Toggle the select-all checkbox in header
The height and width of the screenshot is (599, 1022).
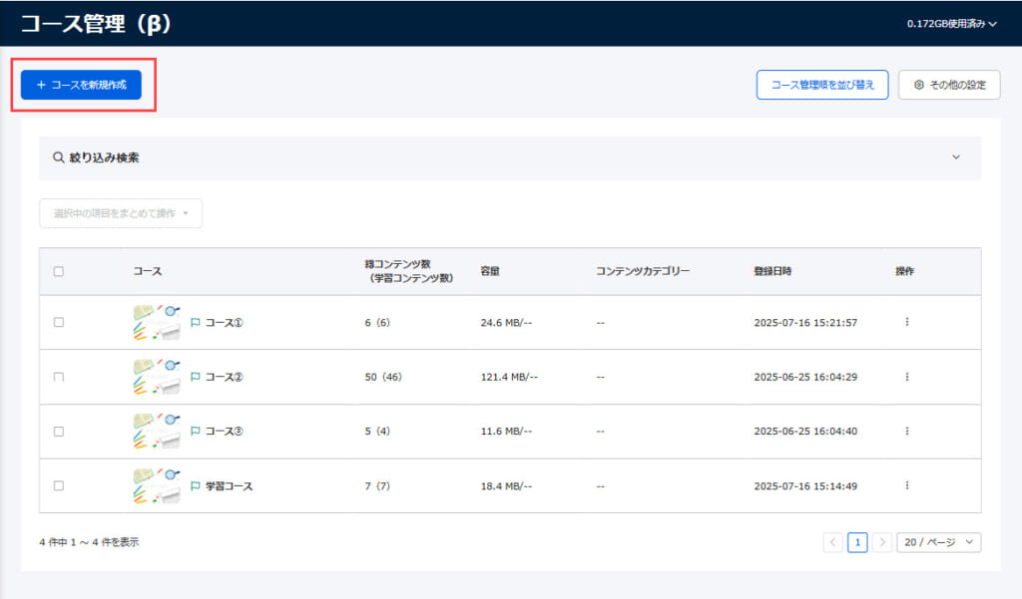[x=59, y=271]
